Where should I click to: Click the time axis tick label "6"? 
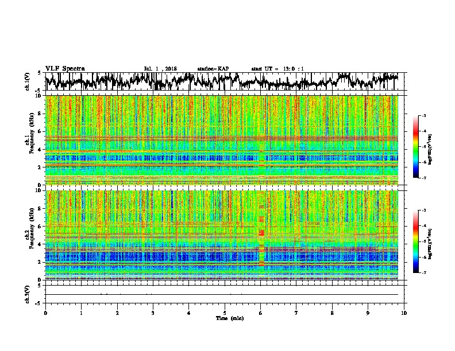click(261, 313)
